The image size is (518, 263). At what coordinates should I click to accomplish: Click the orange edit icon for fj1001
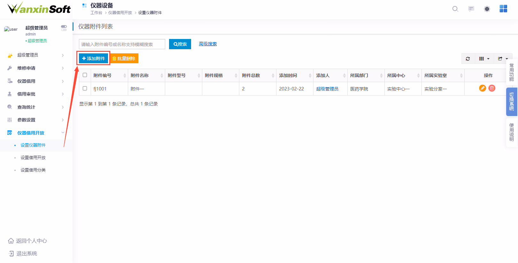pos(483,88)
